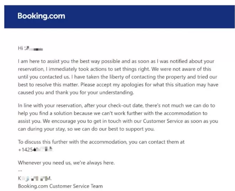
Task: Click the double-dash signature separator
Action: tap(20, 171)
